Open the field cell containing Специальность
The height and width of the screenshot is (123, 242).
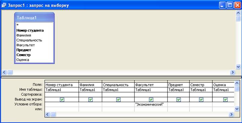[118, 85]
